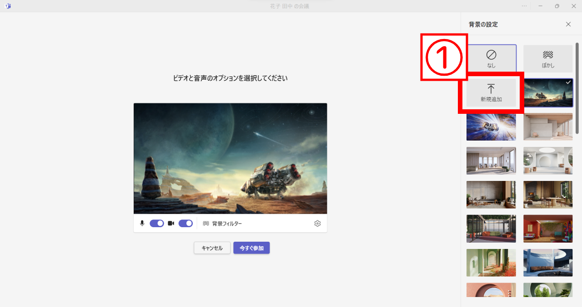Viewport: 582px width, 307px height.
Task: Choose the concrete wall living room background
Action: pyautogui.click(x=491, y=195)
